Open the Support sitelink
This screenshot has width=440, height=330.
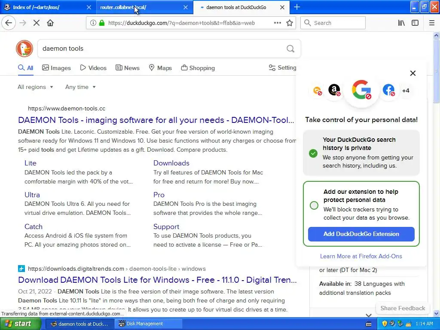tap(166, 226)
